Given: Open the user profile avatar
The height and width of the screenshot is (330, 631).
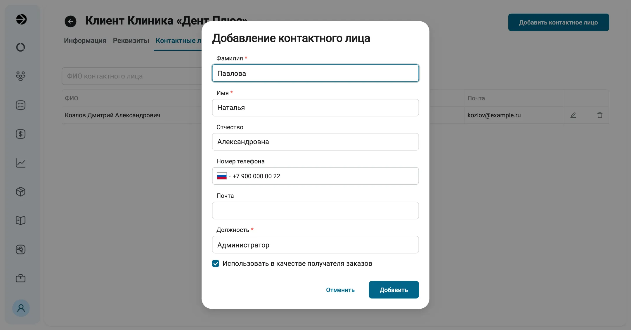Looking at the screenshot, I should point(21,308).
